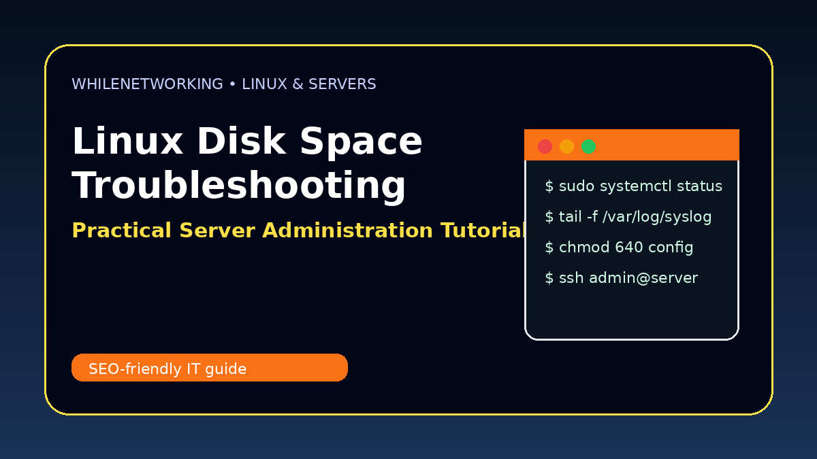The width and height of the screenshot is (817, 459).
Task: Click the tail -f /var/log/syslog line
Action: [628, 217]
